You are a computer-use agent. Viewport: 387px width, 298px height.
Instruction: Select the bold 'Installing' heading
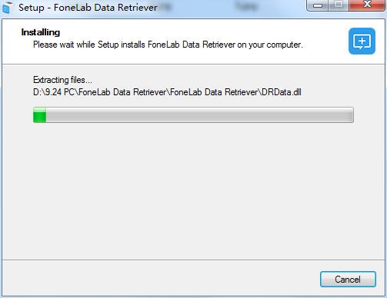(x=41, y=32)
